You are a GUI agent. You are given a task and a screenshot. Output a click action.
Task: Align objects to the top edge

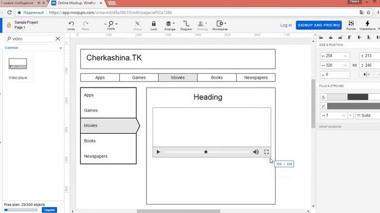click(x=350, y=37)
